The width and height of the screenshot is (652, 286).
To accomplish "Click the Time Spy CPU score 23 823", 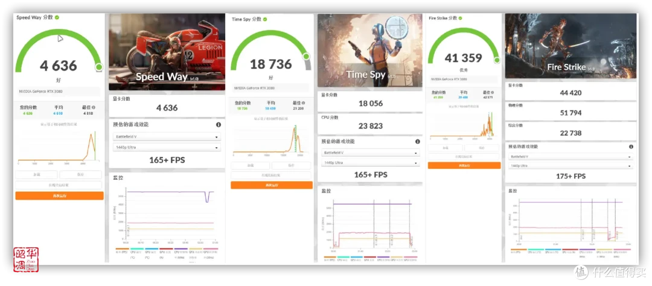I will (x=371, y=126).
